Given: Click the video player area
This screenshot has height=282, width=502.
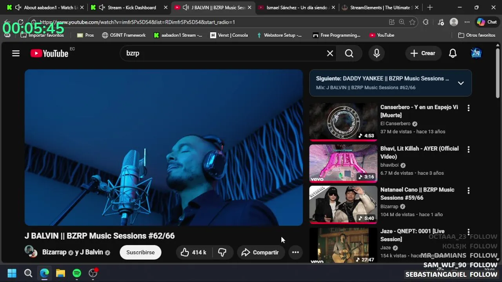Looking at the screenshot, I should (164, 148).
